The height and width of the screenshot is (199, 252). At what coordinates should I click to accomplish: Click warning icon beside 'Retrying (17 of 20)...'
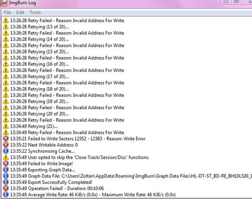[x=6, y=76]
